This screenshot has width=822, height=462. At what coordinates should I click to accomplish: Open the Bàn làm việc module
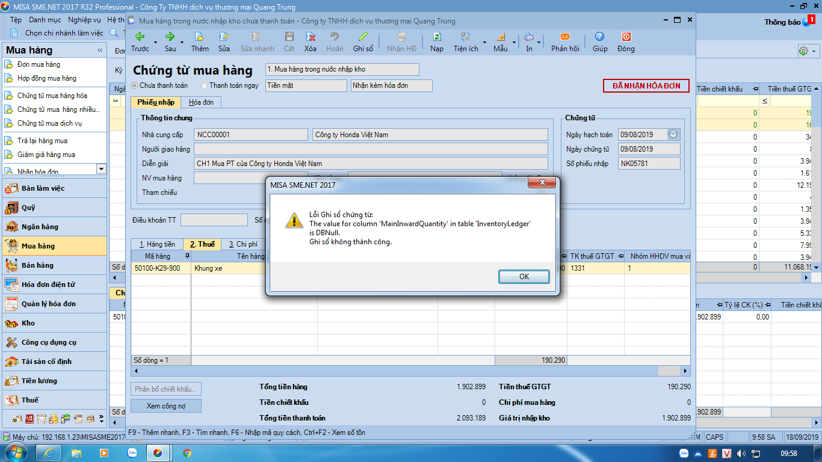54,188
